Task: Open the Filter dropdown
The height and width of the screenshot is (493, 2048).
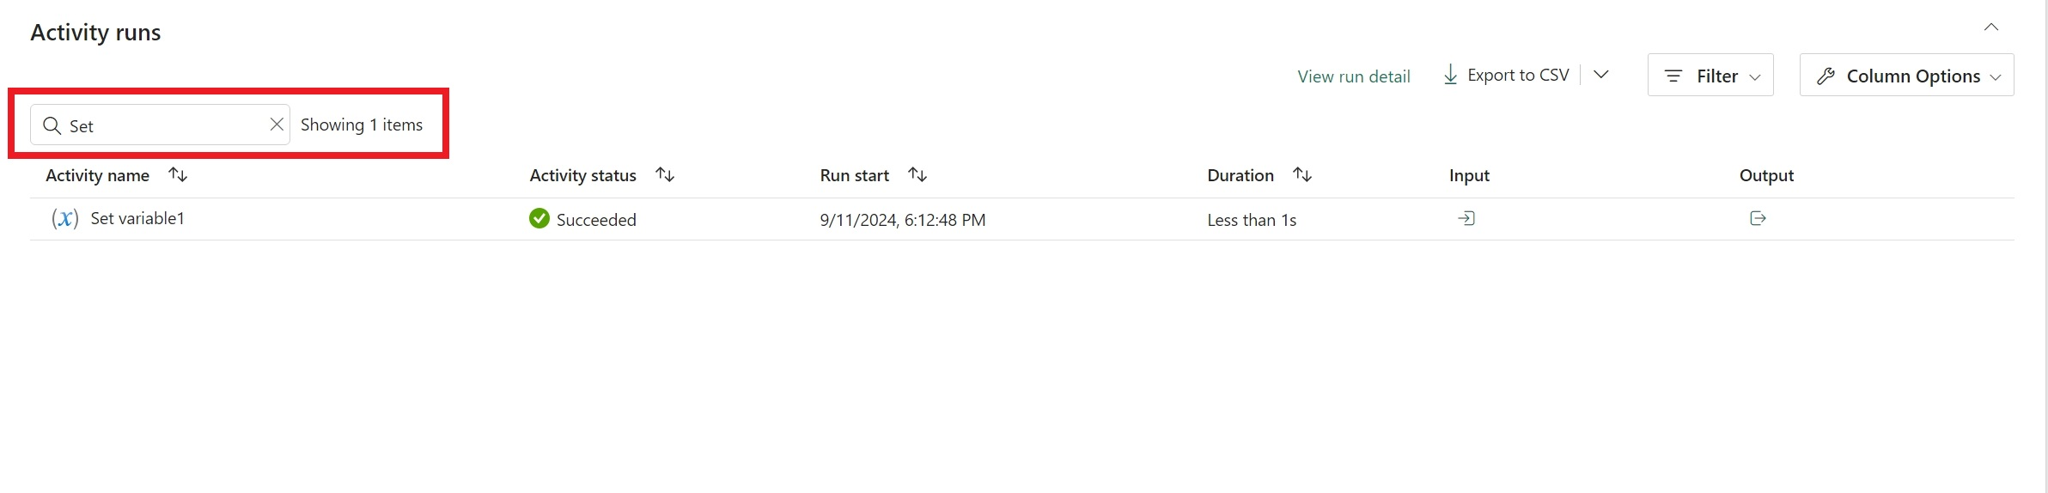Action: 1710,76
